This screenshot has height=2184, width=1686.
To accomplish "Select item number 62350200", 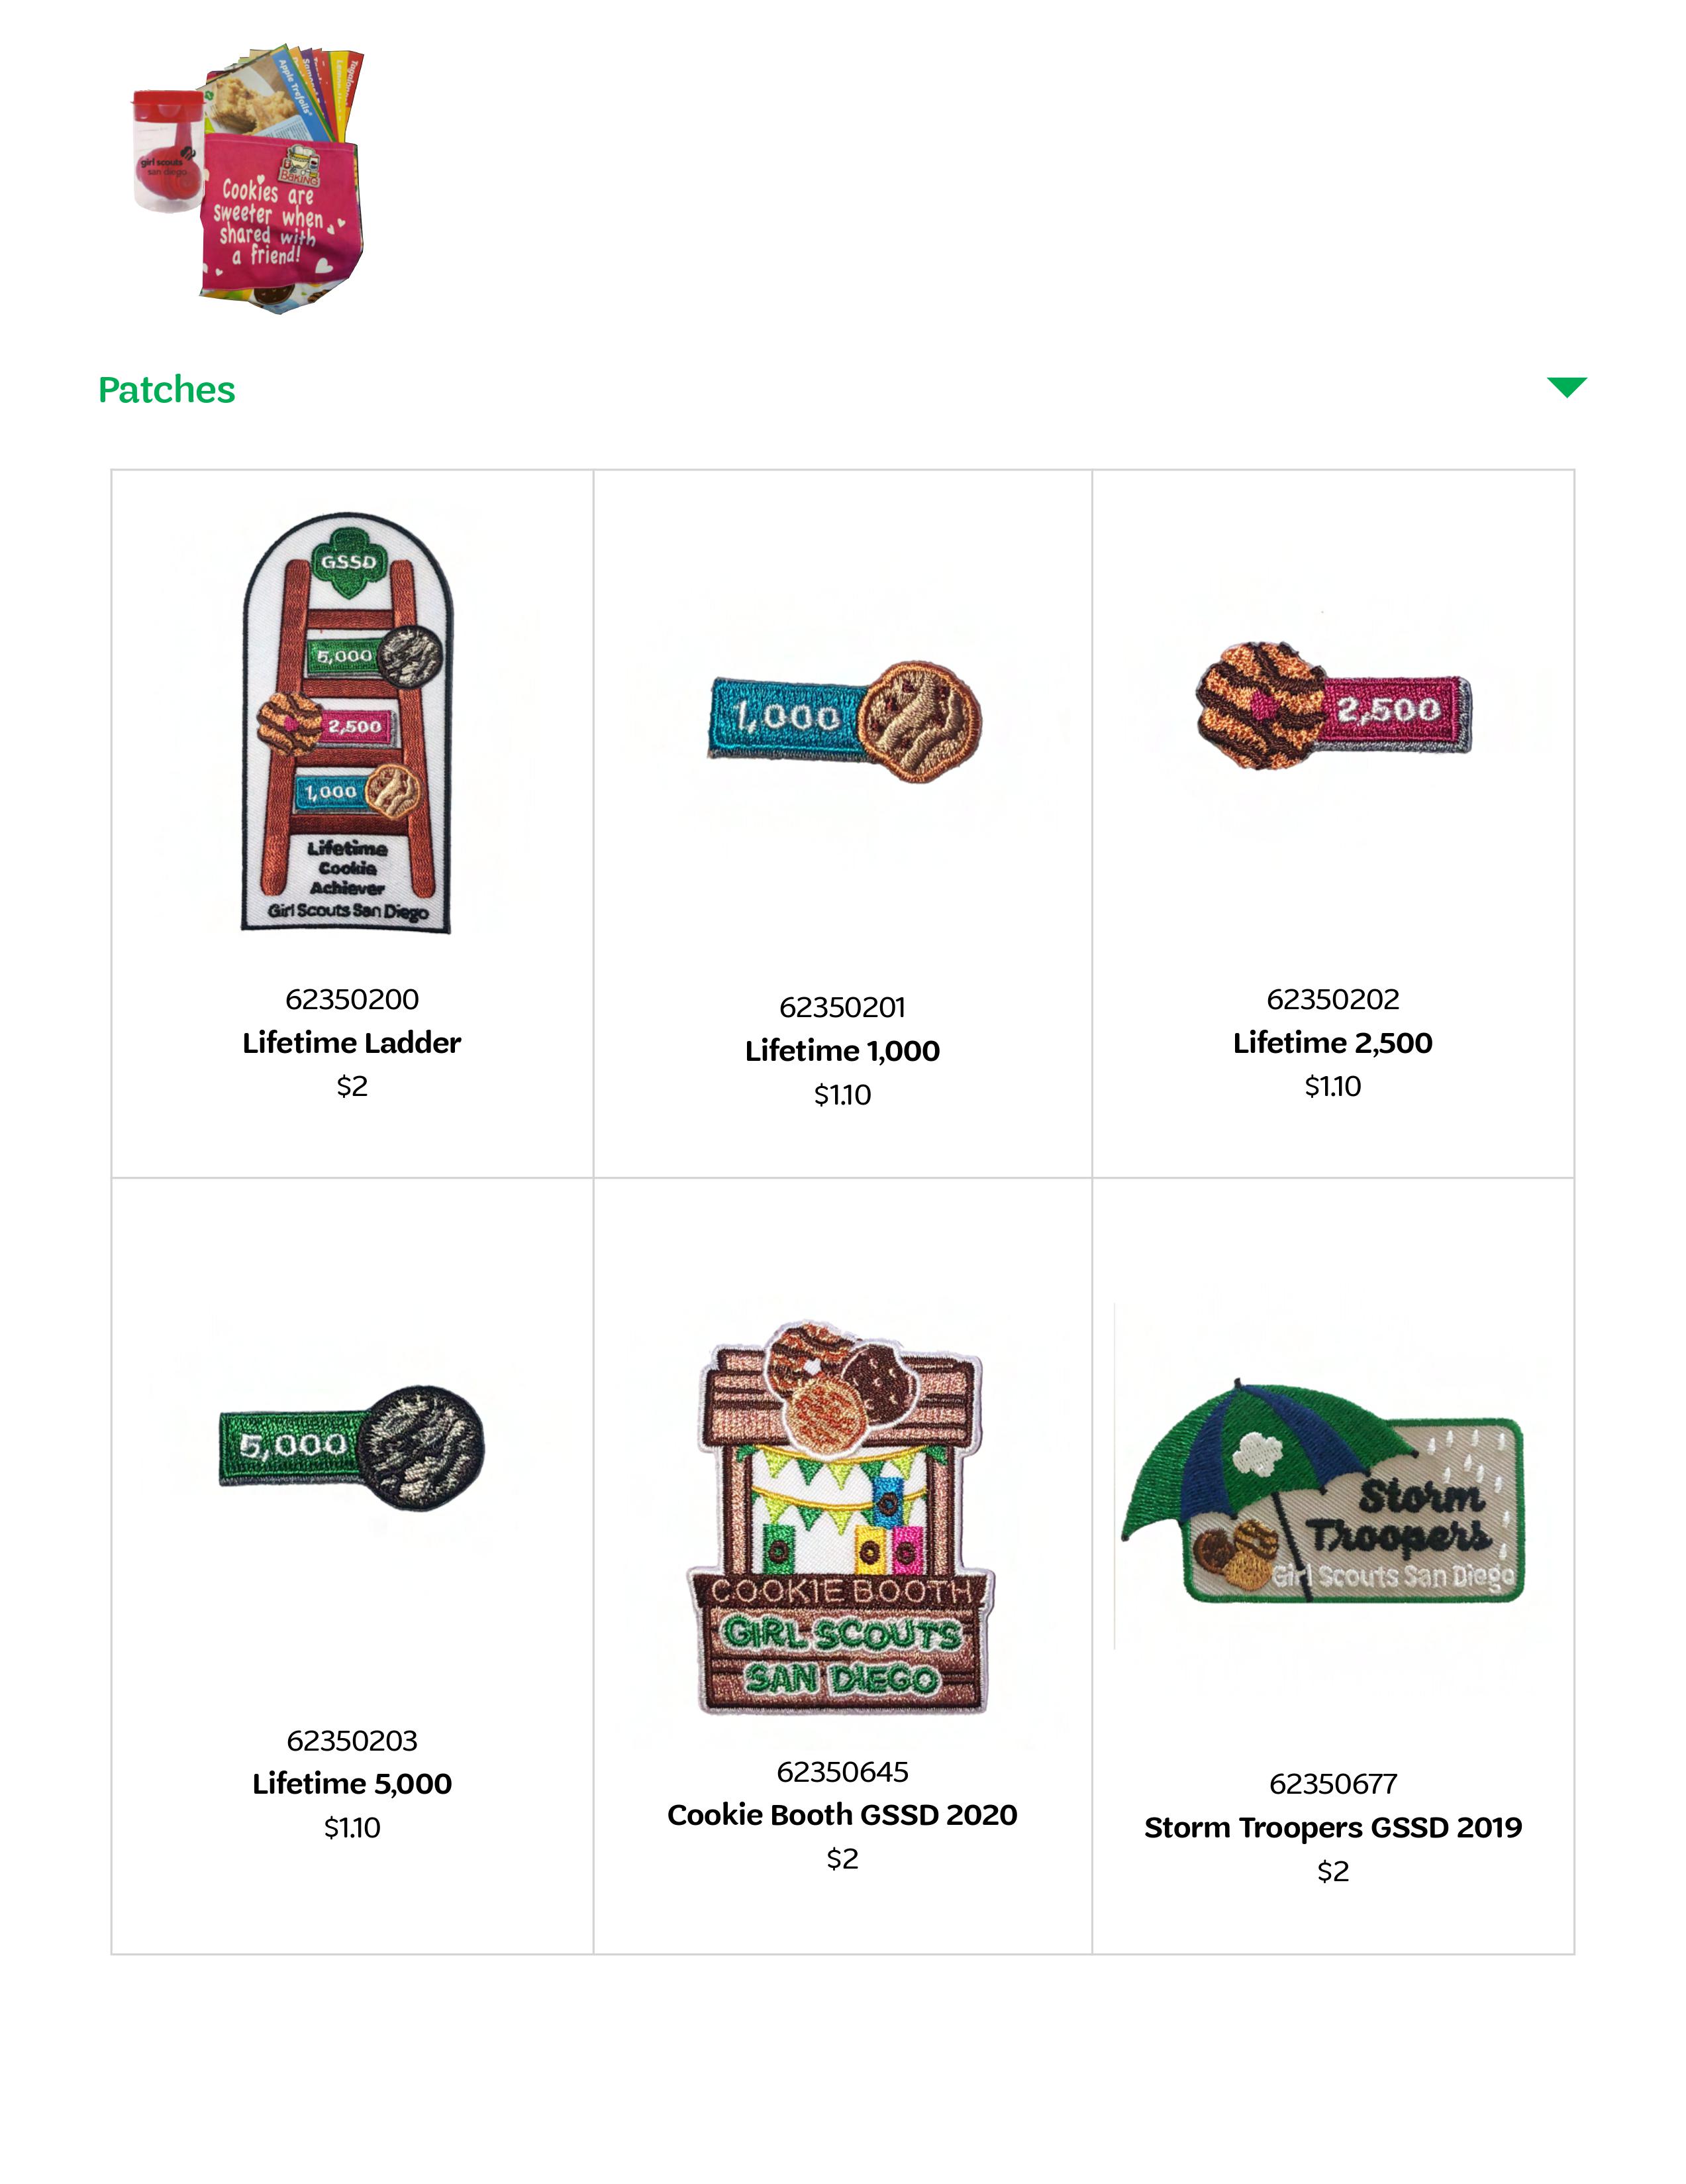I will tap(352, 999).
